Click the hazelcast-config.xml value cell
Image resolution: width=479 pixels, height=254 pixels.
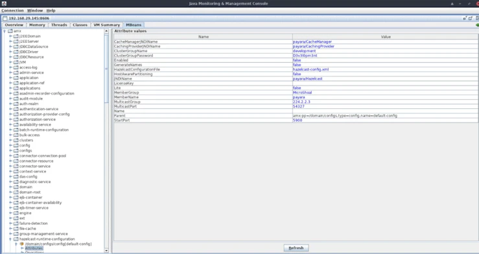(x=386, y=69)
